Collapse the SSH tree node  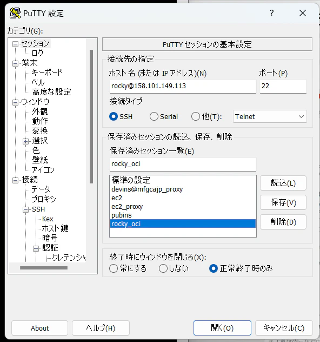coord(26,209)
